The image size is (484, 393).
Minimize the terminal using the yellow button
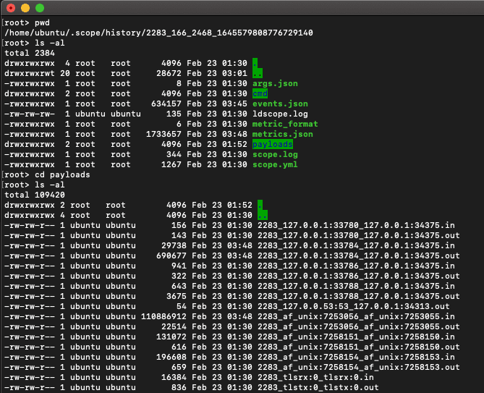(25, 8)
